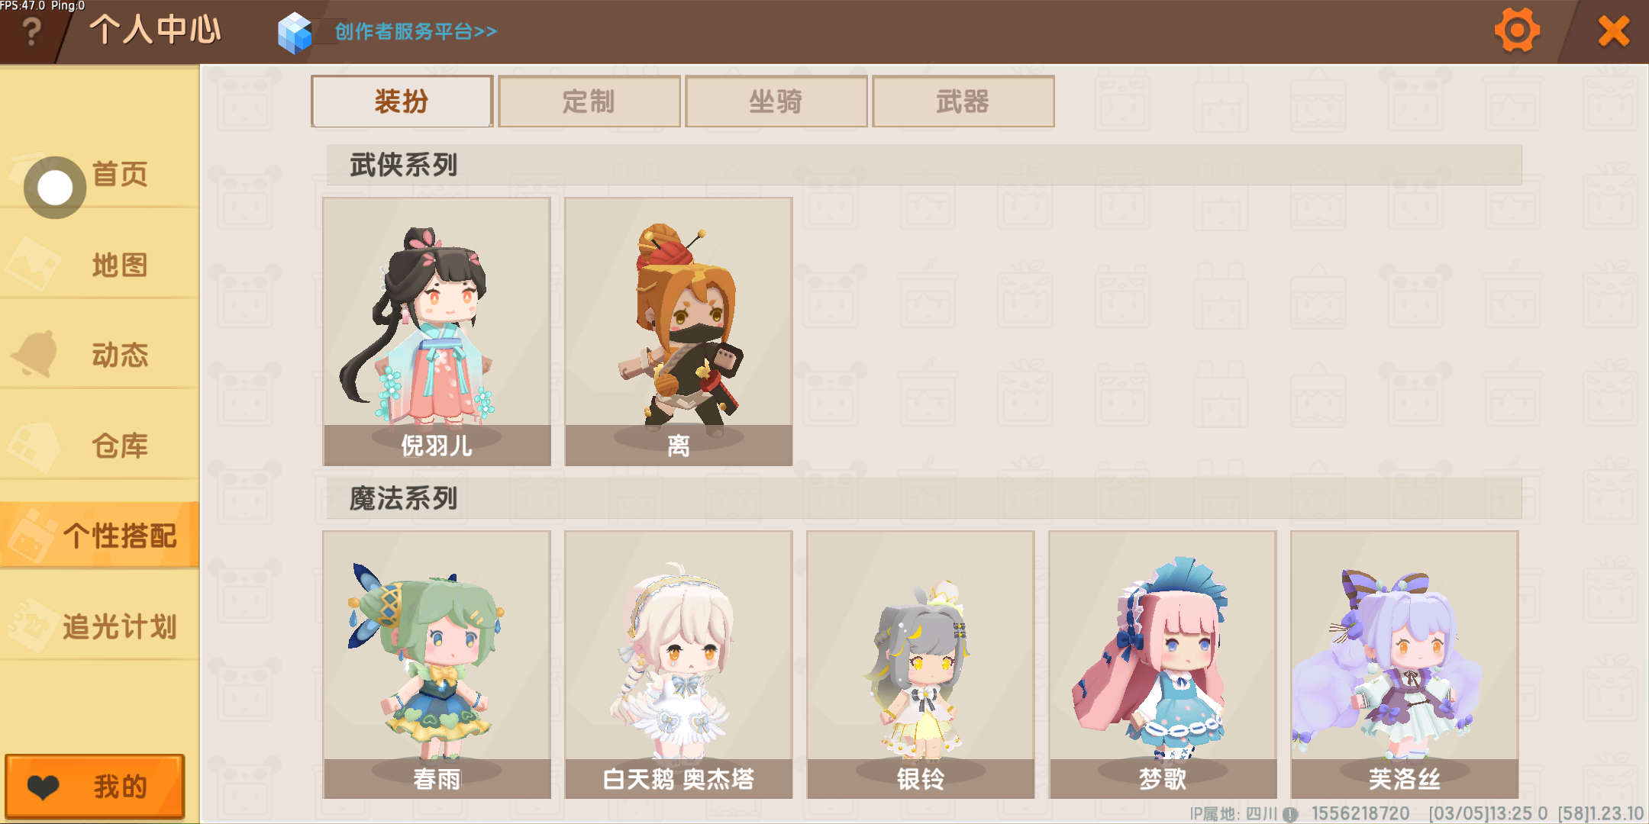Click the heart icon on 我的 button

coord(43,787)
